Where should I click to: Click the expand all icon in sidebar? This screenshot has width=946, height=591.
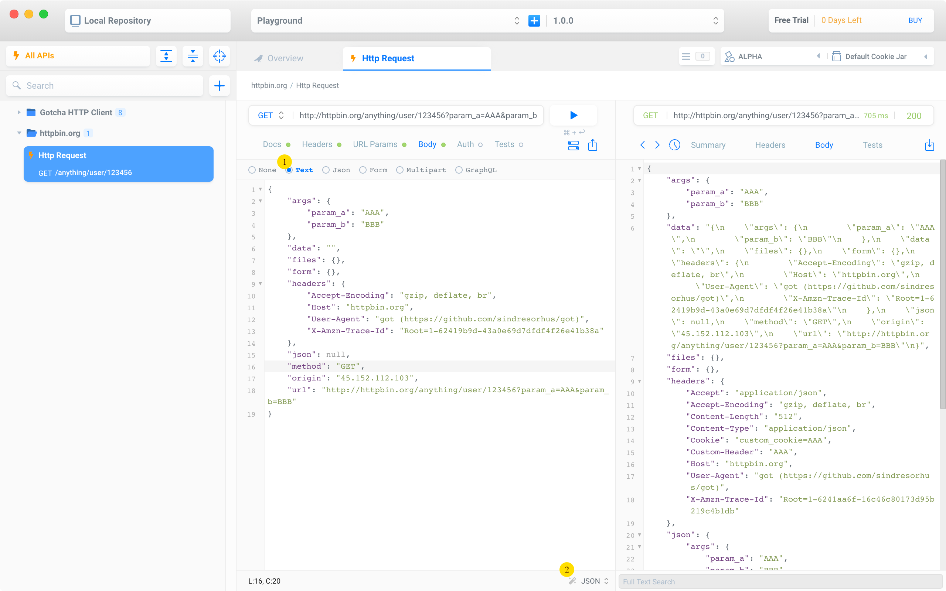[166, 56]
